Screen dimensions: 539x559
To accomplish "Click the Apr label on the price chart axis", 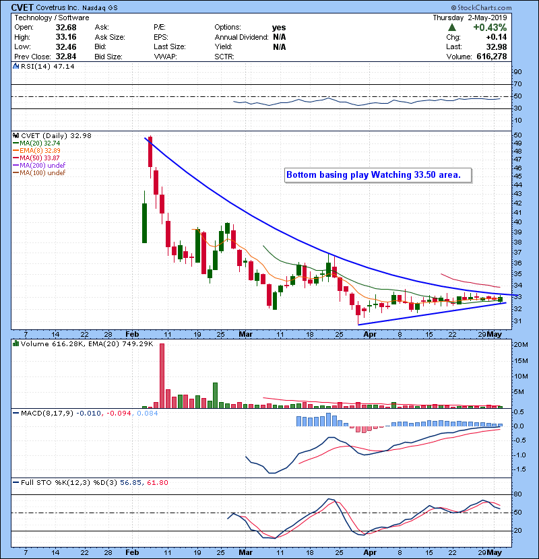I will click(x=370, y=335).
